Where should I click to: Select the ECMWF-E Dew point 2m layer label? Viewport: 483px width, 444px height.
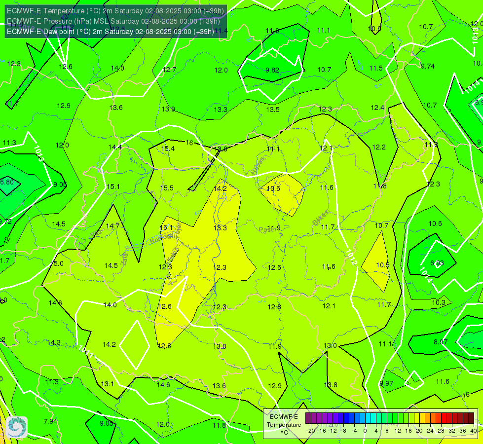click(x=111, y=32)
